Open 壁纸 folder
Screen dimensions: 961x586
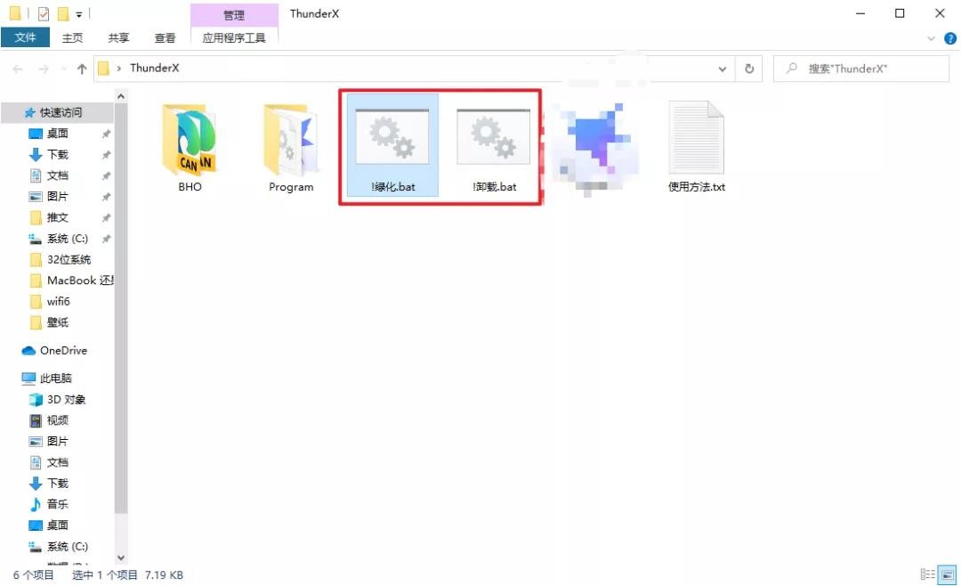(58, 322)
